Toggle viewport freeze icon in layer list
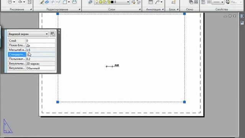Viewport: 245px width, 138px height. pos(105,2)
